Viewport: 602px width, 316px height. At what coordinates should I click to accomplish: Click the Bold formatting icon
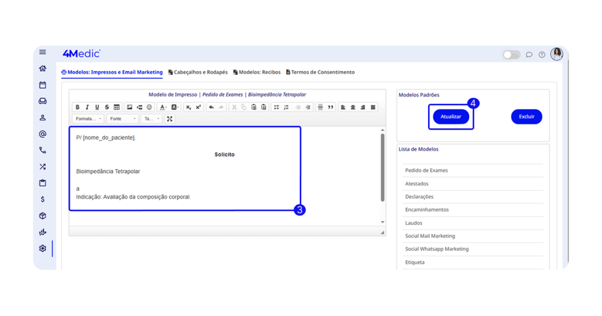click(78, 107)
